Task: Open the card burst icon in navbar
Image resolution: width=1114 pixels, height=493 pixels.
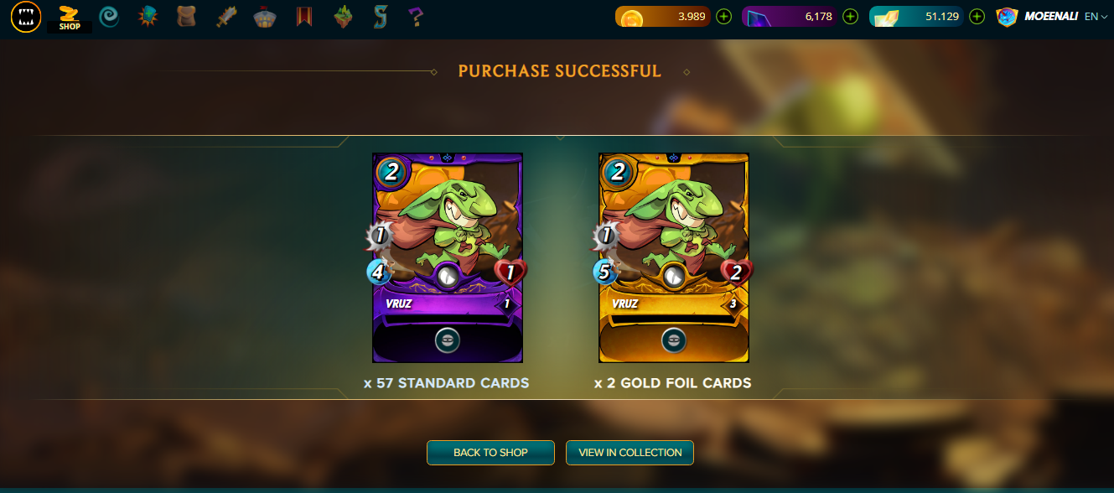Action: tap(148, 16)
